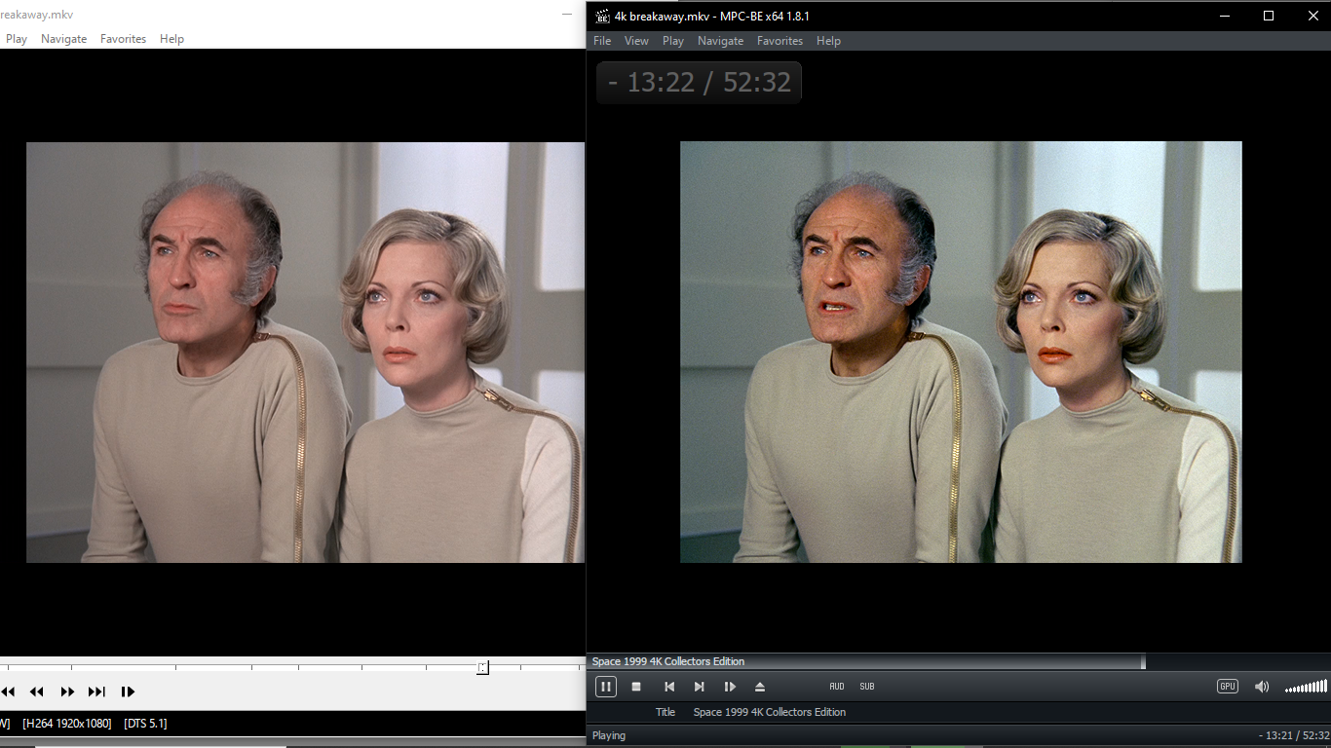Toggle the GPU decoding indicator

click(1228, 687)
